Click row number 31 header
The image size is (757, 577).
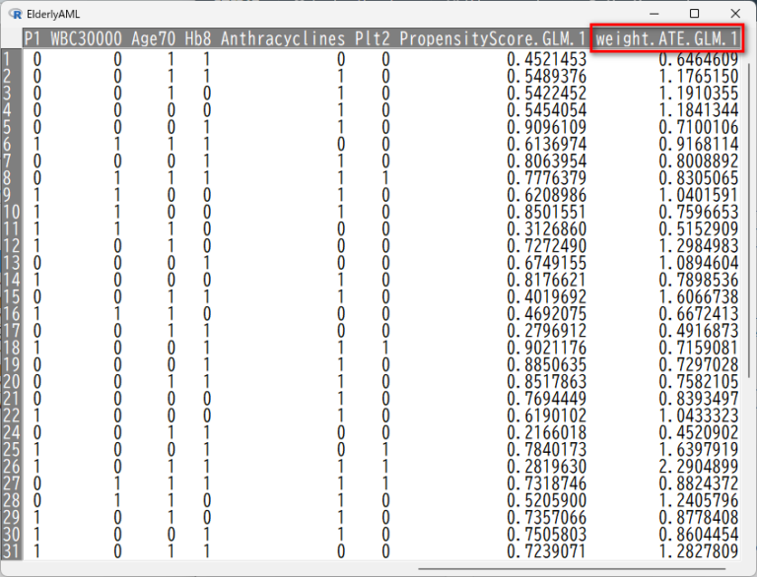click(10, 551)
